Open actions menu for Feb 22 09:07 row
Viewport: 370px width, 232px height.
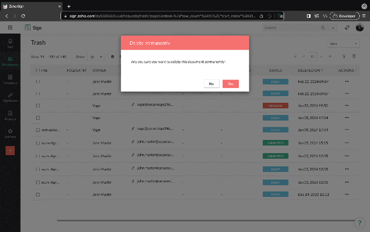pos(347,81)
